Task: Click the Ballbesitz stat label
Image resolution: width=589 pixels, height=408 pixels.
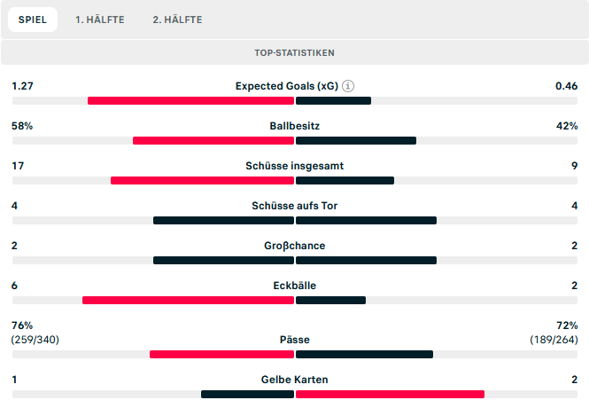Action: coord(294,126)
